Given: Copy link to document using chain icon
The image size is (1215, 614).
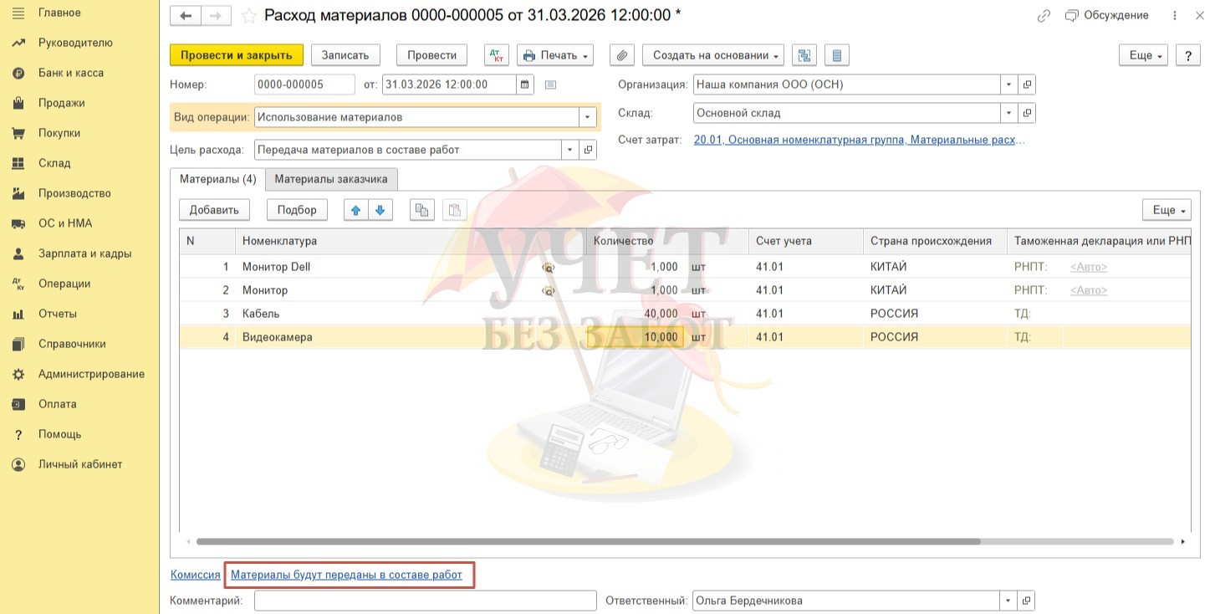Looking at the screenshot, I should click(x=1044, y=16).
